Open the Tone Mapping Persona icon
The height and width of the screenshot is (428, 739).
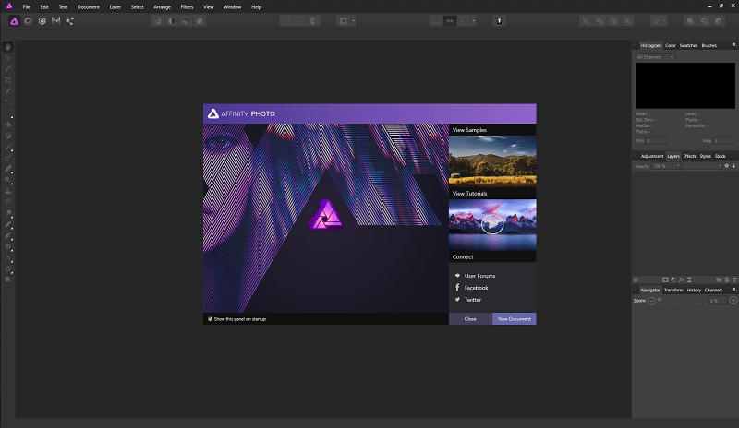tap(55, 20)
